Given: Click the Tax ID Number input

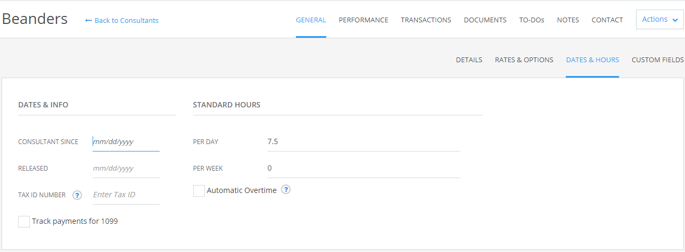Looking at the screenshot, I should (126, 195).
